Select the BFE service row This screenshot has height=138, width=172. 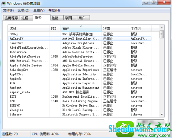click(x=80, y=101)
